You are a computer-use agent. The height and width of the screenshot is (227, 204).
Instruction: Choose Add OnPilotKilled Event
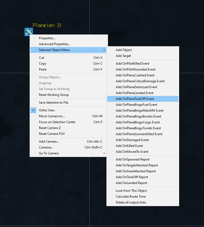[x=133, y=64]
